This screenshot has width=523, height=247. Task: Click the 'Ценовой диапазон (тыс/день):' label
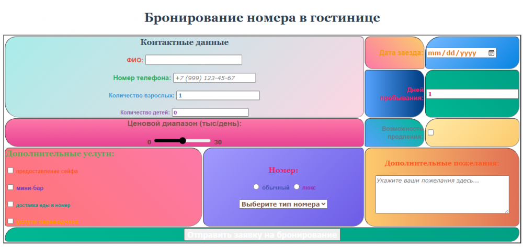click(x=185, y=123)
